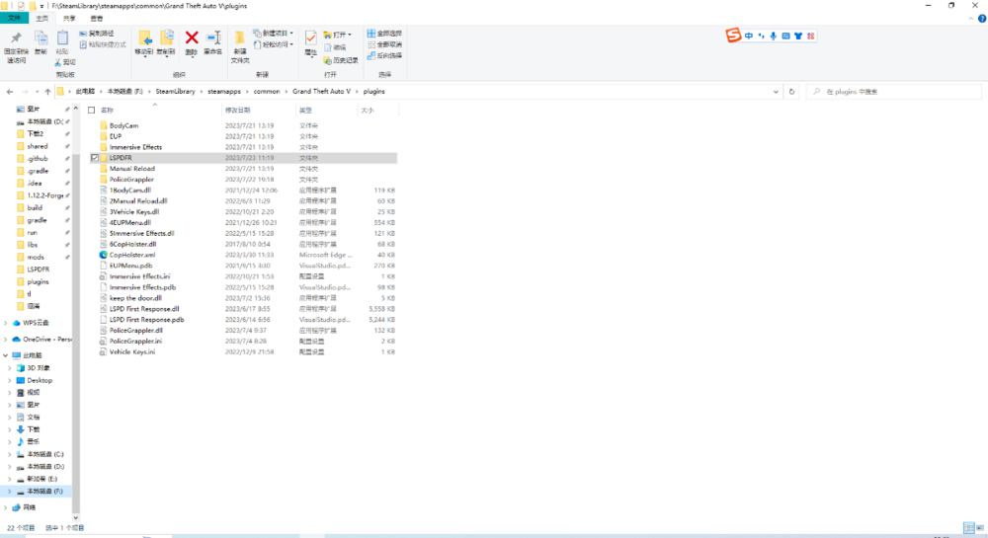Click the Paste (粘贴) ribbon icon

coord(62,40)
